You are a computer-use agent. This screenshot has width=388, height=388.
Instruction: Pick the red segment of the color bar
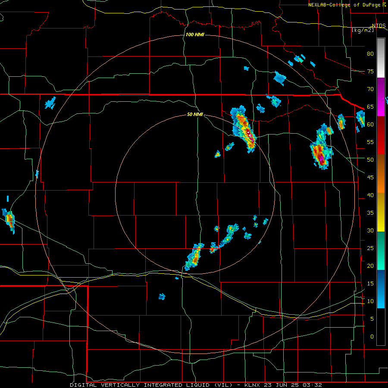(381, 135)
